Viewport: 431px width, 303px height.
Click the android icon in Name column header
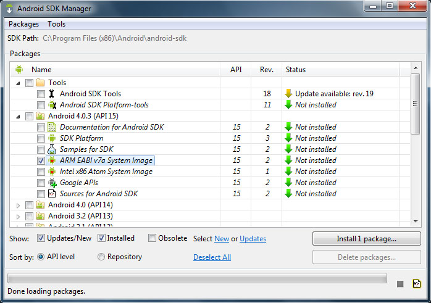click(19, 70)
